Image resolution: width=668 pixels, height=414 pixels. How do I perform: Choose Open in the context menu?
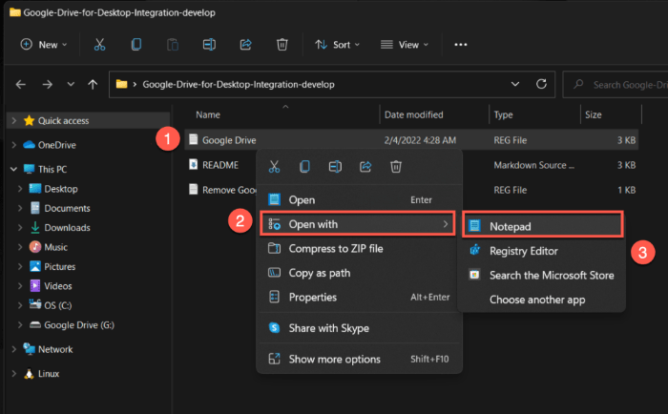(359, 199)
